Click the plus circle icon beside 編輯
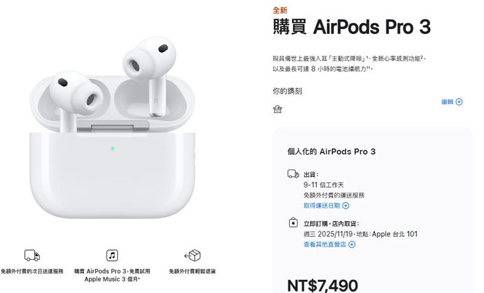The height and width of the screenshot is (293, 484). (459, 102)
